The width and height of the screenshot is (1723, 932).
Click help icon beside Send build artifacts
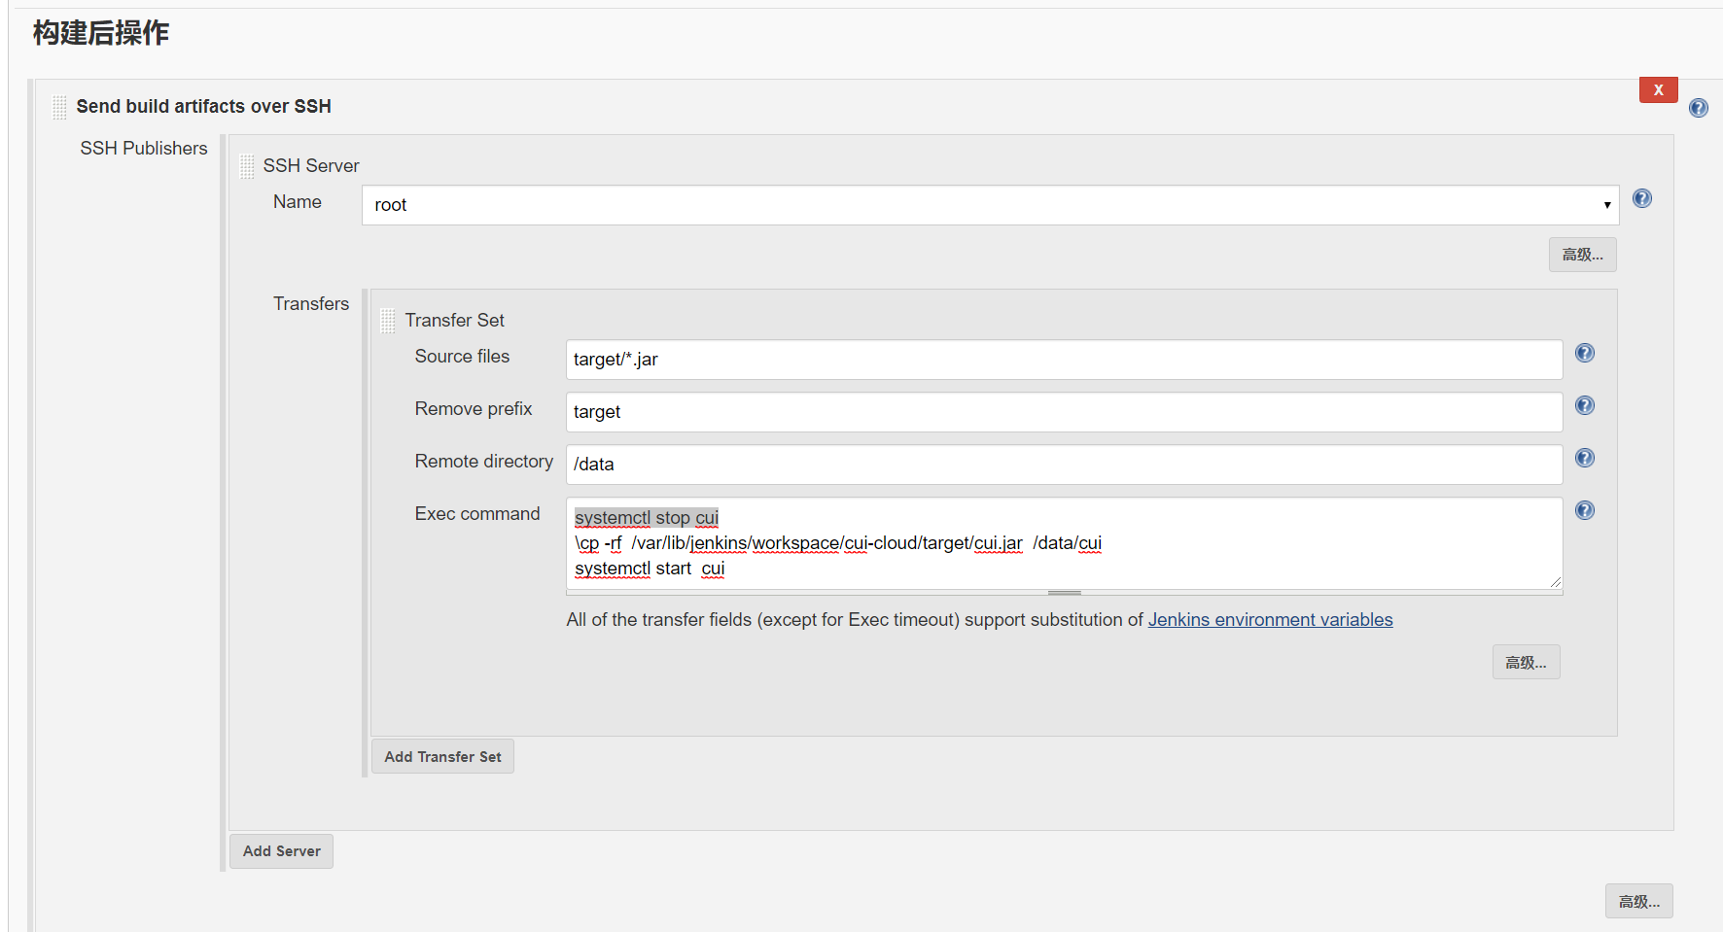point(1698,108)
